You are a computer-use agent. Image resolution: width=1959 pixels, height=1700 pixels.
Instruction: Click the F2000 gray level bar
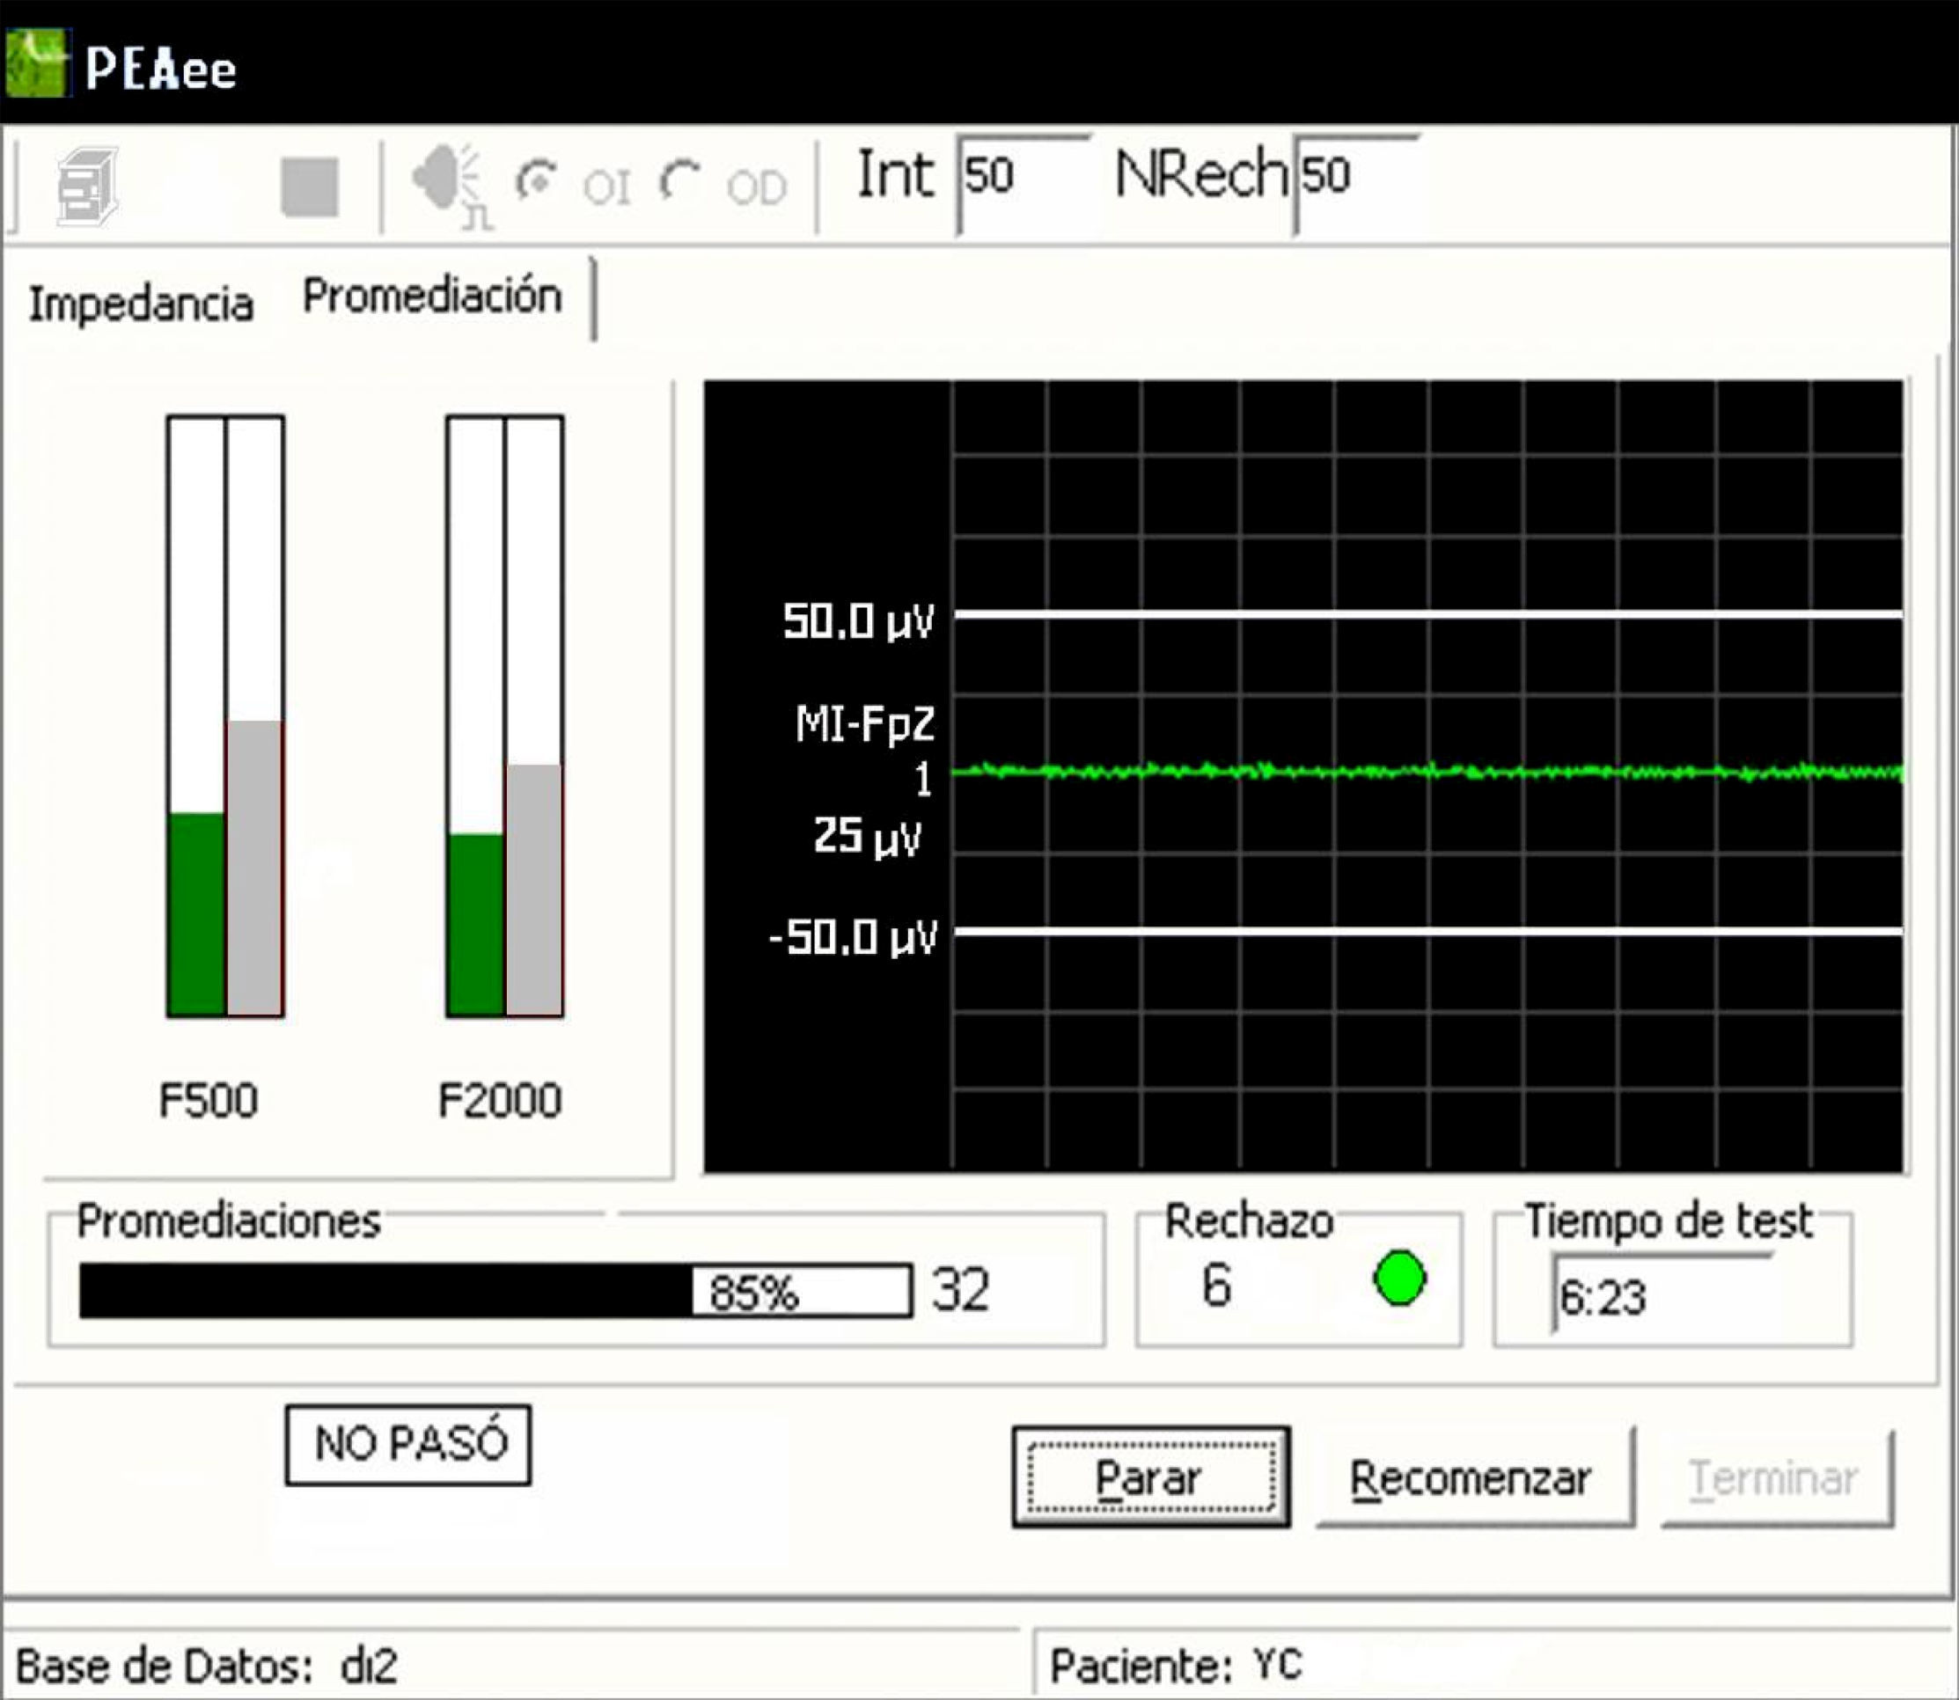534,889
